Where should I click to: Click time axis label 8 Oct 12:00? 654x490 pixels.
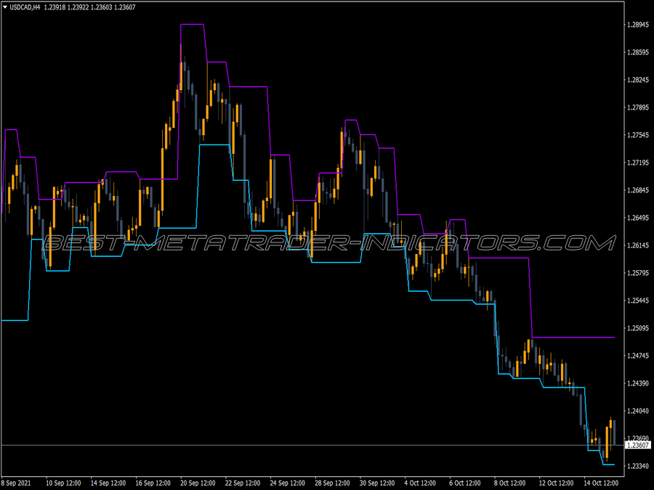coord(509,483)
